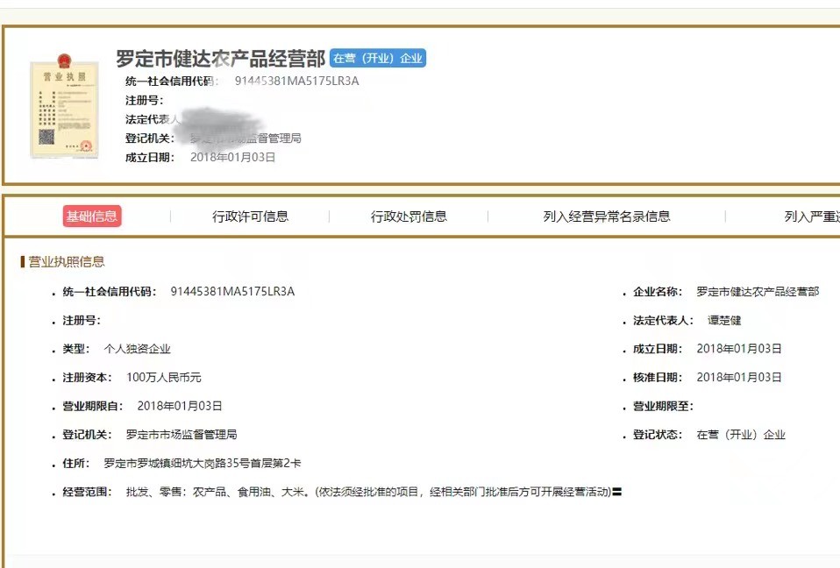Click the brown bar icon beside 营业执照信息

click(x=22, y=262)
